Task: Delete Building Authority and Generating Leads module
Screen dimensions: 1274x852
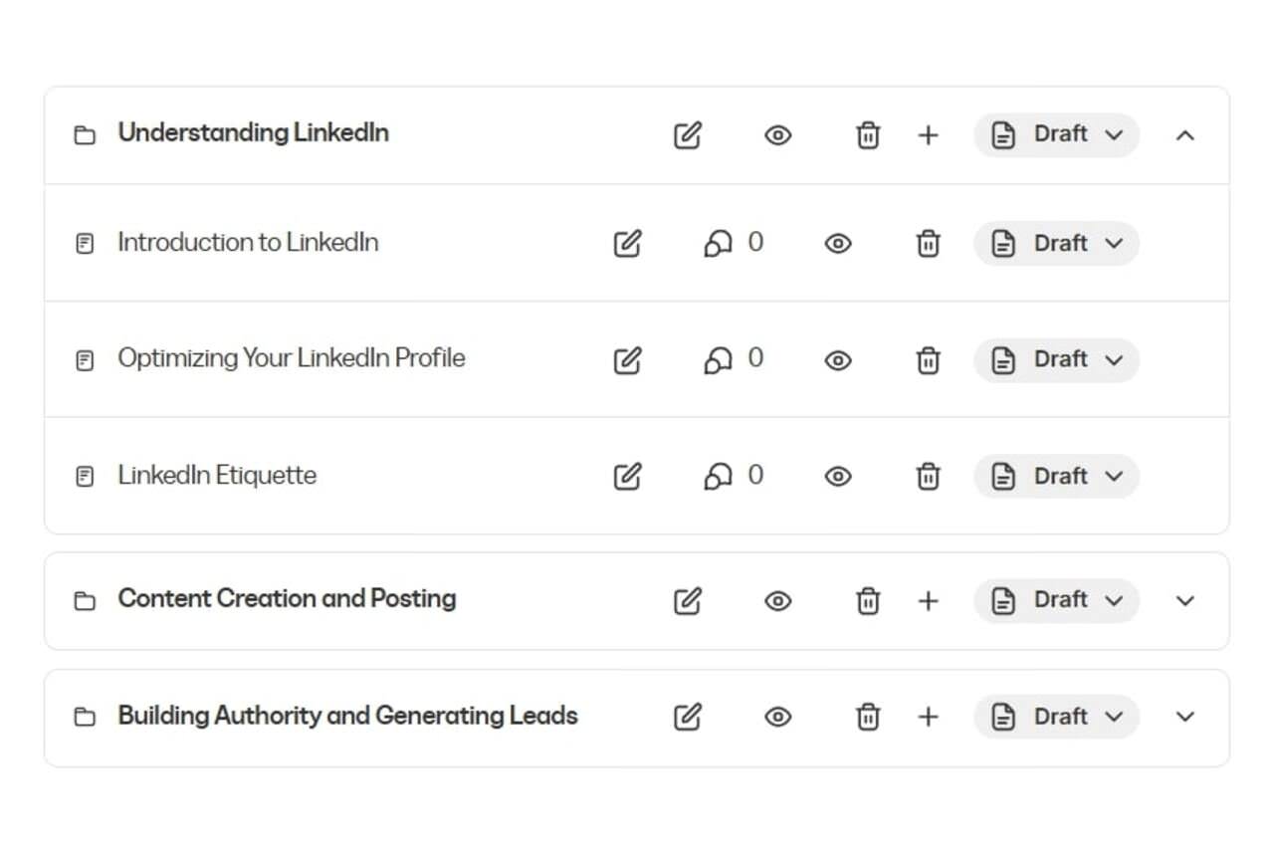Action: (x=868, y=717)
